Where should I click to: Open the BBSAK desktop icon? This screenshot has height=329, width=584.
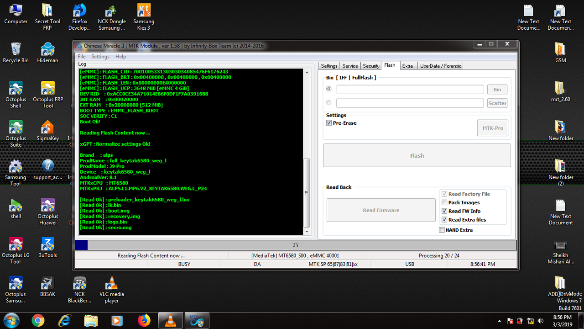(x=47, y=287)
